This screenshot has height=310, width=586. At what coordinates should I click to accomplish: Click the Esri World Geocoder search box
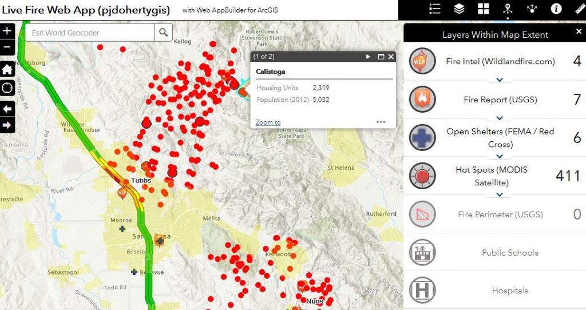click(89, 33)
